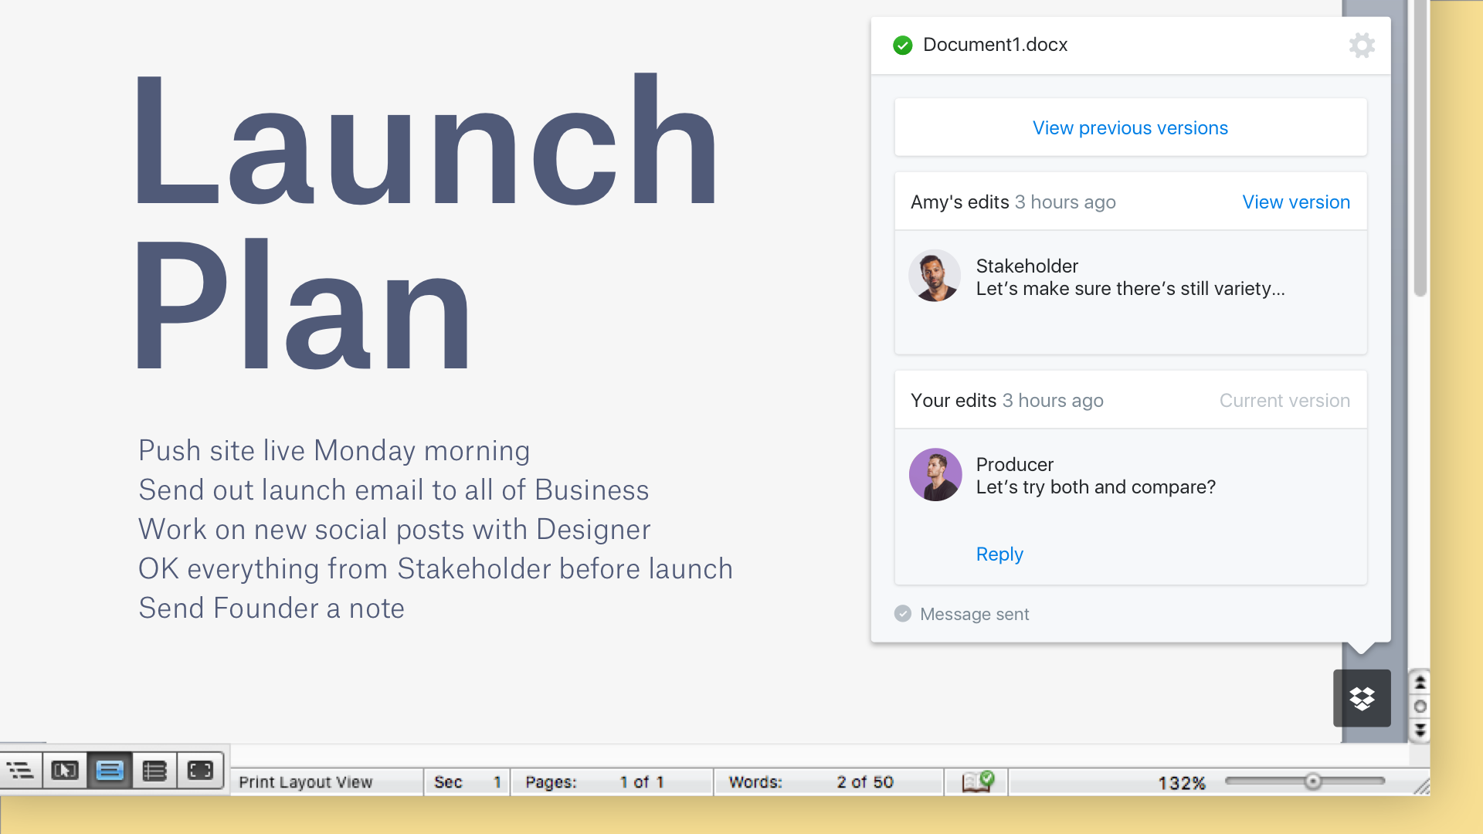Click Producer comment 'Let's try both and compare?'

click(x=1095, y=486)
